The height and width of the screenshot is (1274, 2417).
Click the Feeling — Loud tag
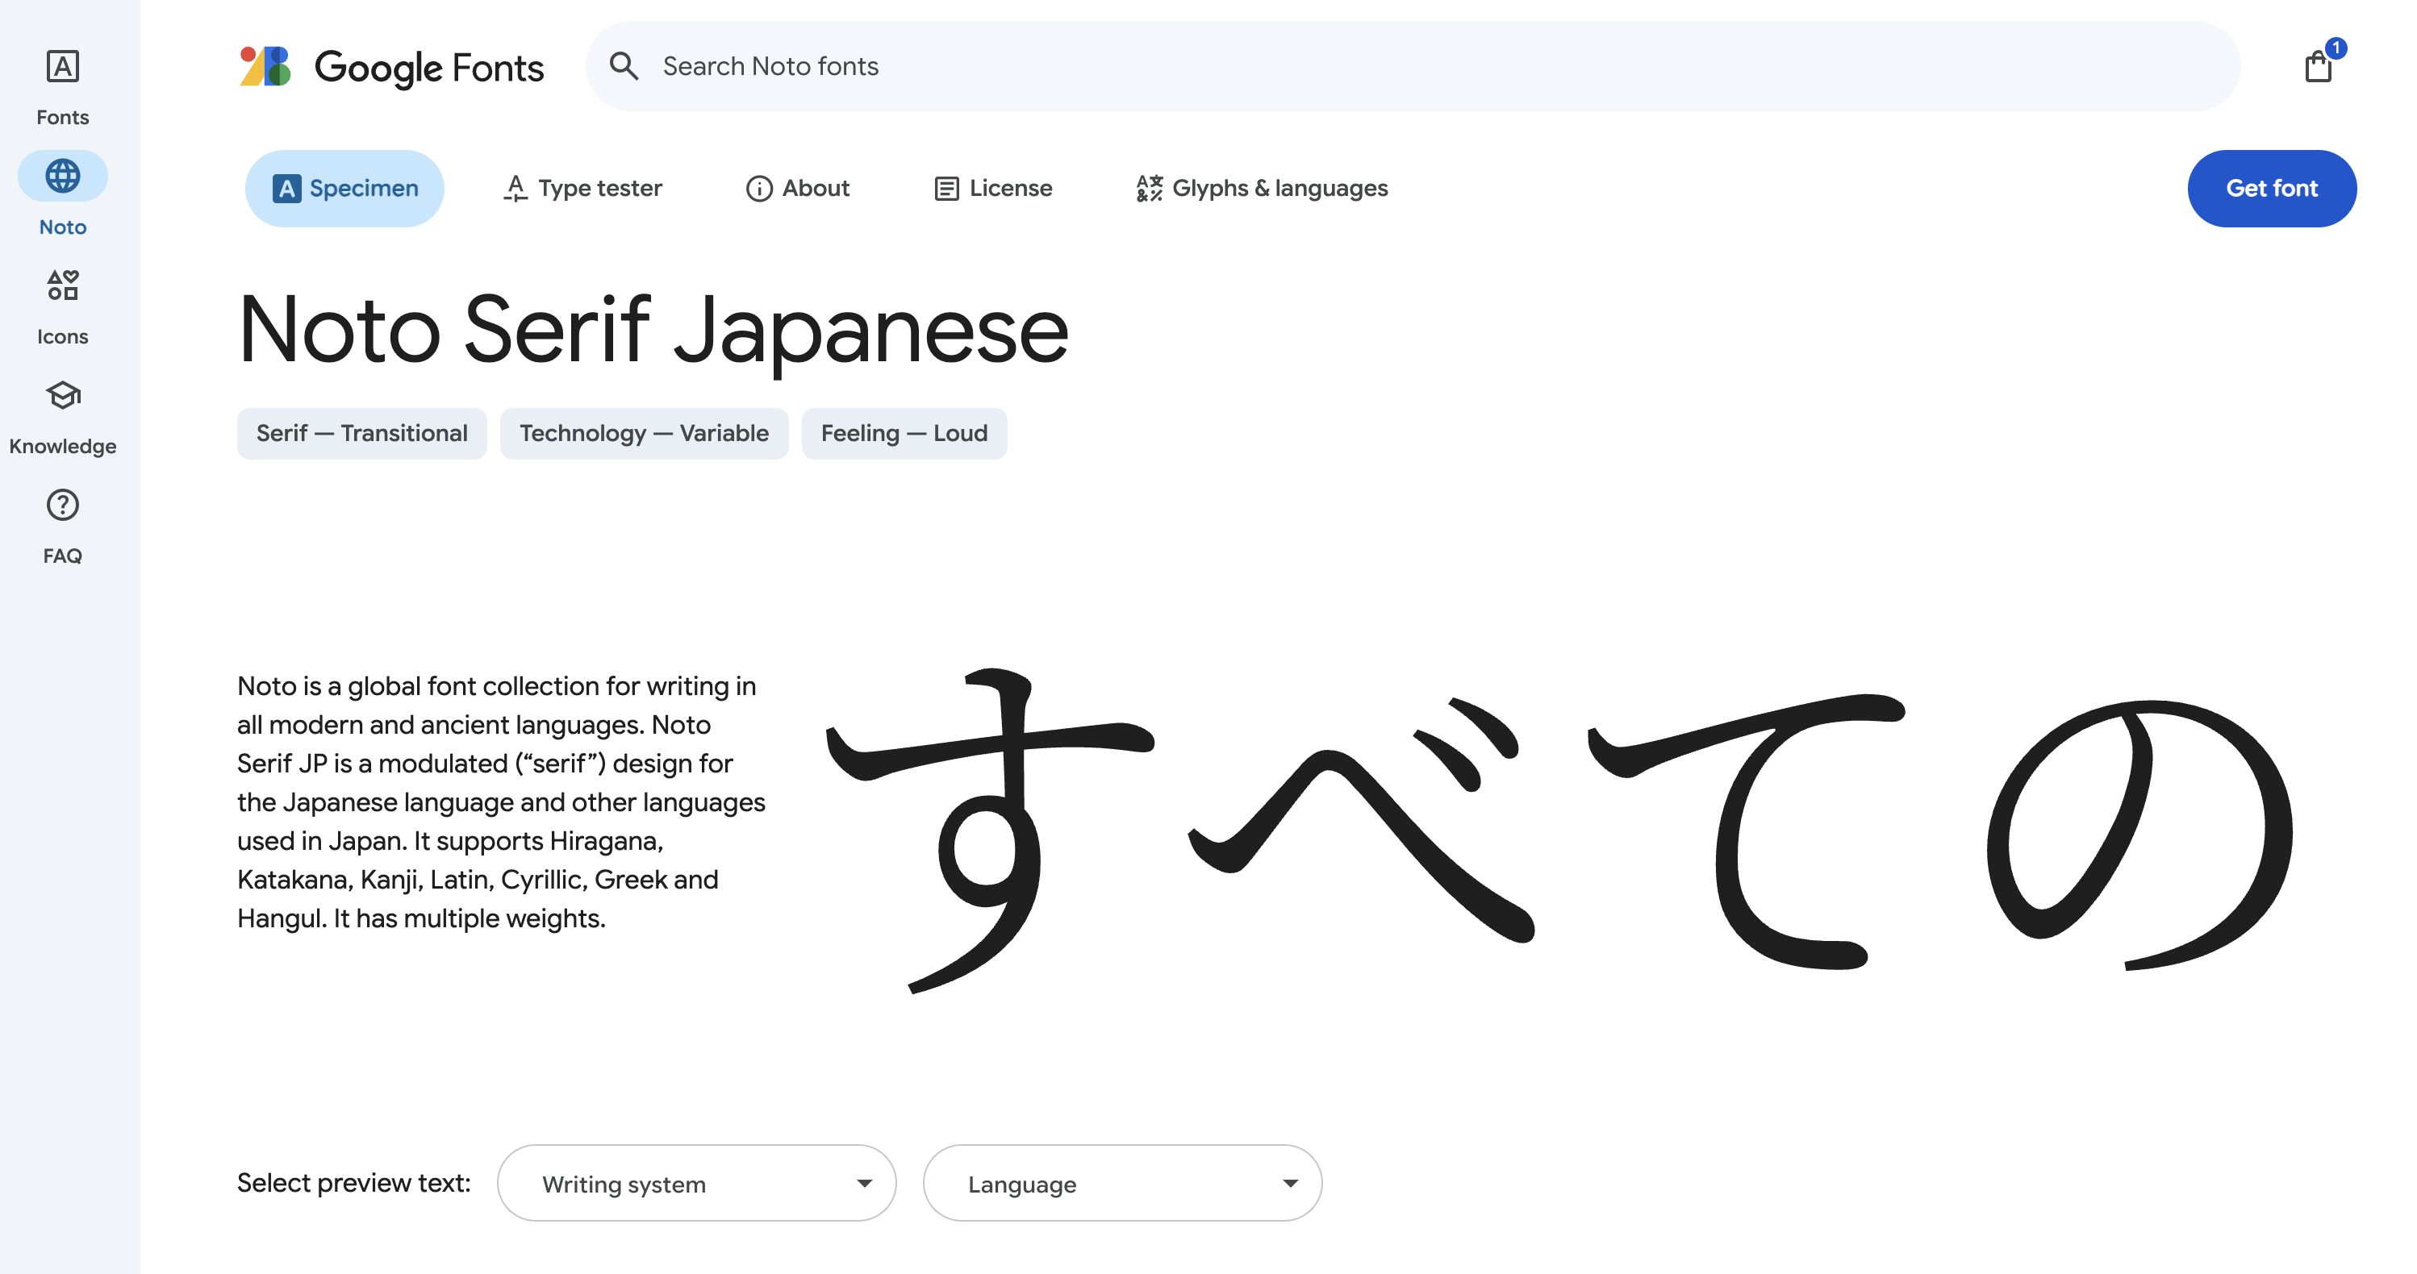pyautogui.click(x=904, y=433)
